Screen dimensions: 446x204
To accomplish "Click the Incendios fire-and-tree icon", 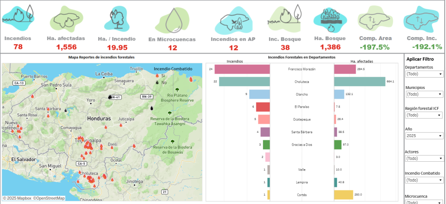I will click(x=20, y=16).
